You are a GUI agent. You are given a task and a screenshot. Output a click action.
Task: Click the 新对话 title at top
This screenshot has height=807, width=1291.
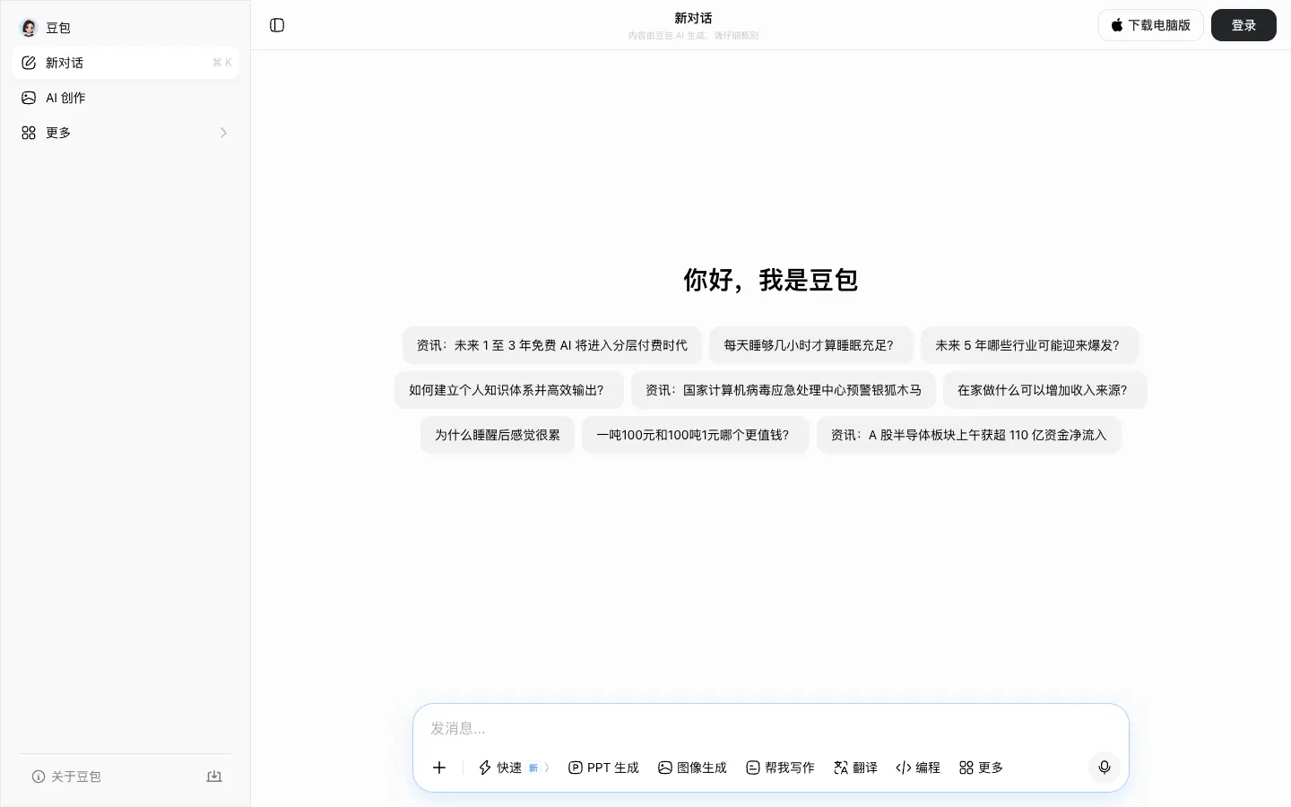(x=693, y=18)
